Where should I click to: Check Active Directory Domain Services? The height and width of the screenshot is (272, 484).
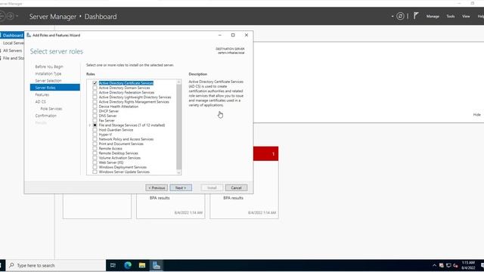click(x=95, y=88)
